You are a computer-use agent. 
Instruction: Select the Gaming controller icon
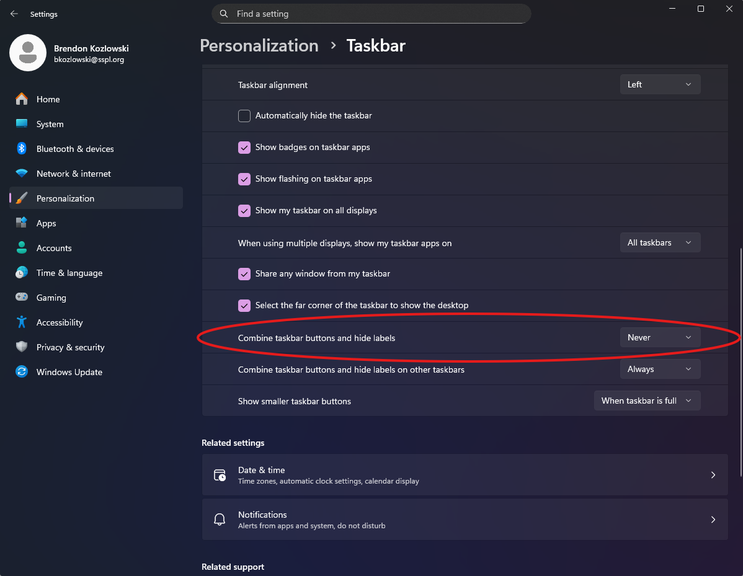22,298
